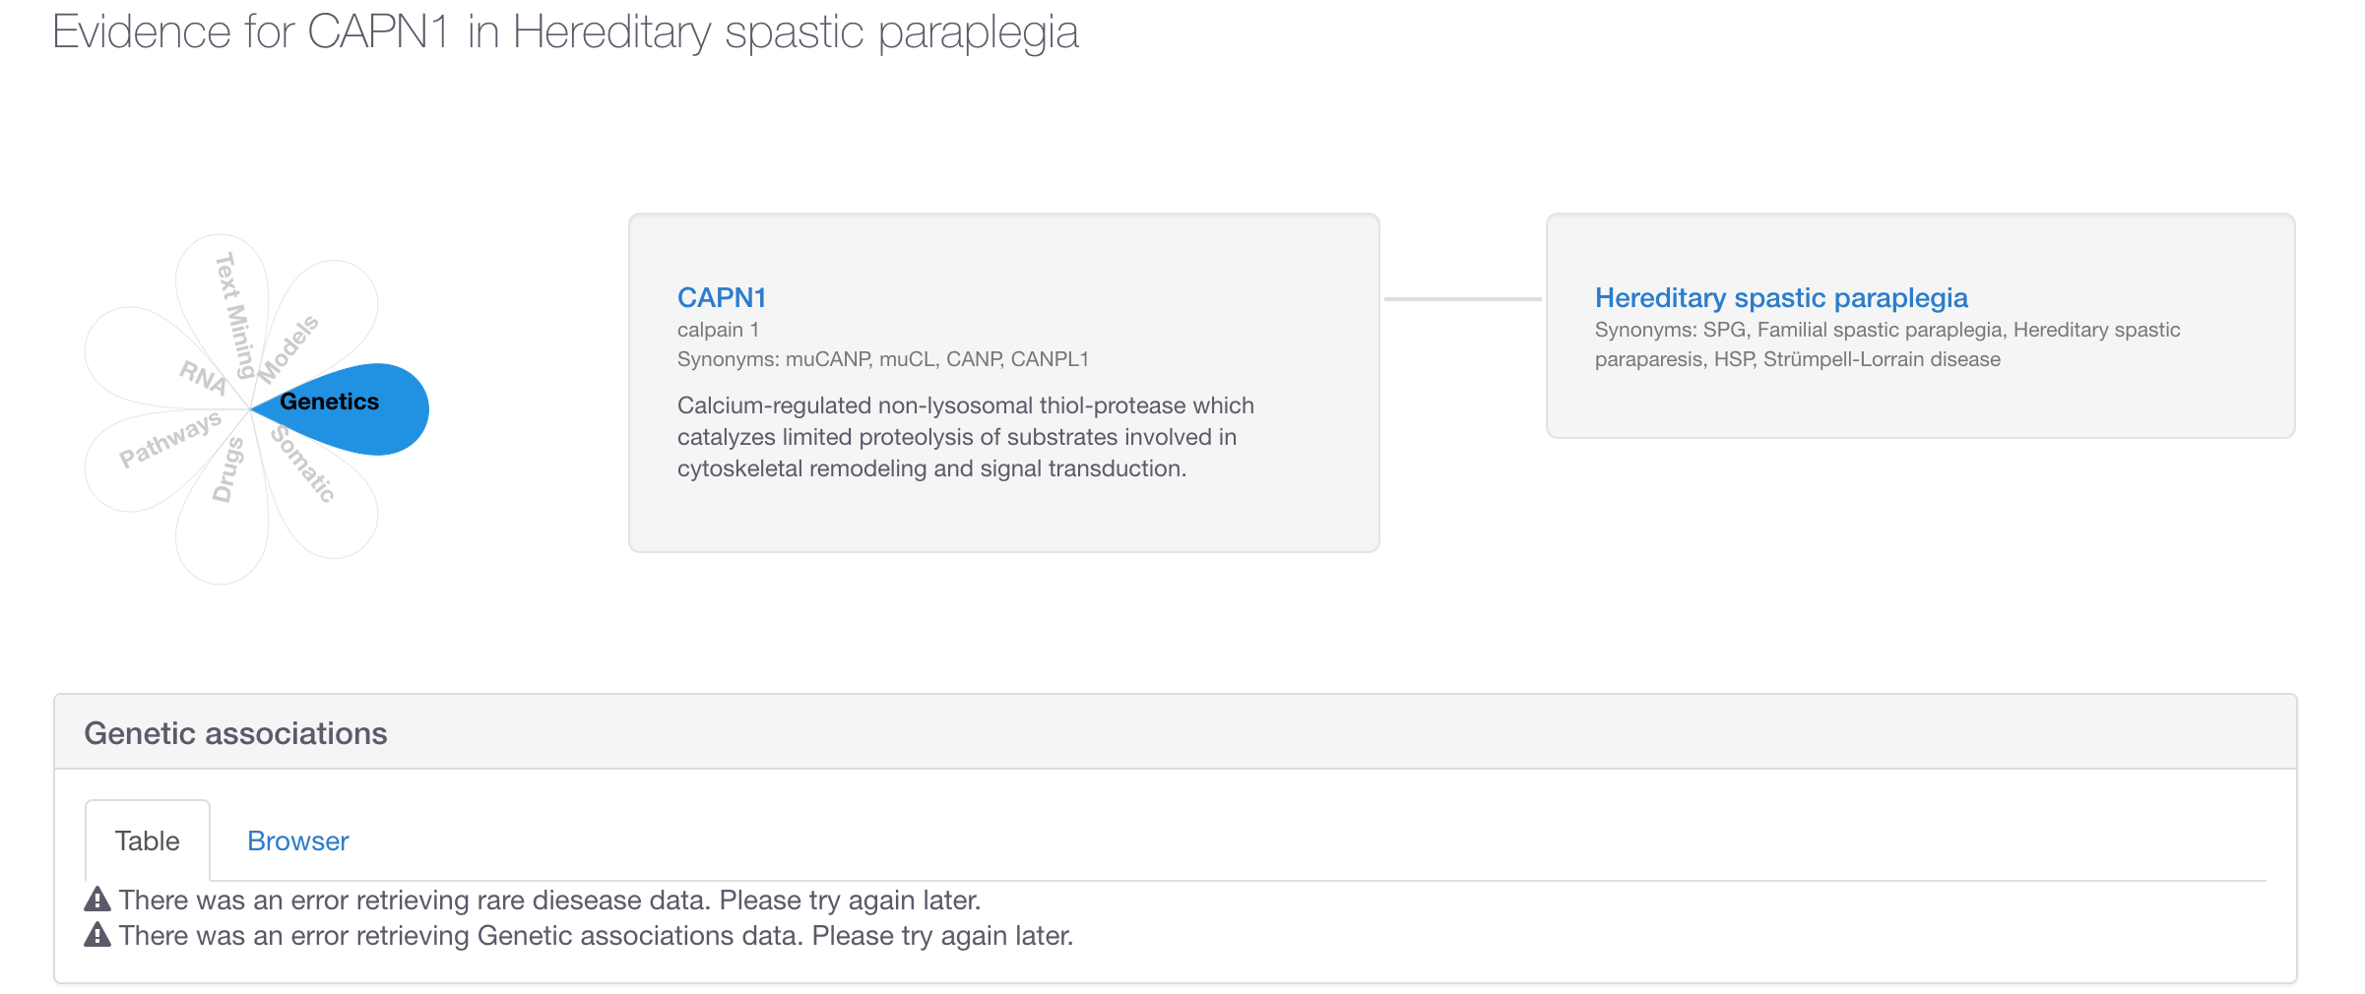Click the rare disease error warning icon
The image size is (2365, 994).
97,898
